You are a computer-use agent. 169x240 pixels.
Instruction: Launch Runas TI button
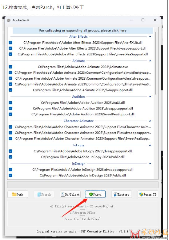click(148, 194)
